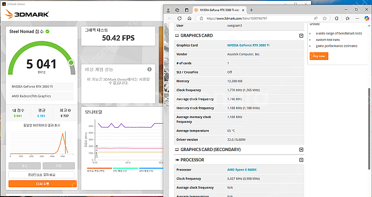Screen dimensions: 372x197
Task: Click the NVIDIA GeForce RTX 3080 Ti row in 3DMark
Action: (x=42, y=86)
